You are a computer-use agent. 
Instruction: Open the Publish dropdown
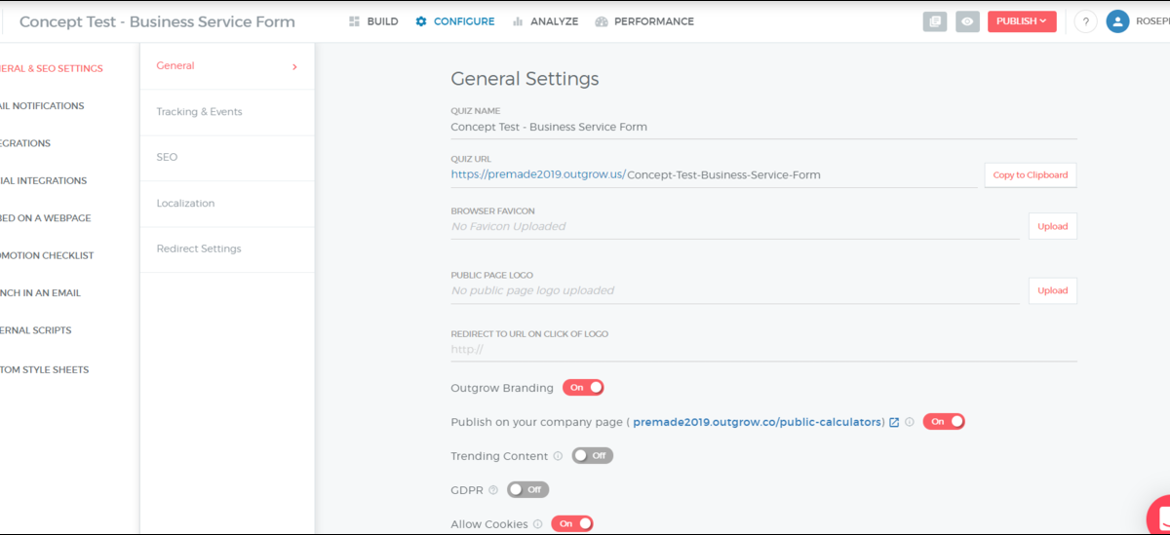1021,21
